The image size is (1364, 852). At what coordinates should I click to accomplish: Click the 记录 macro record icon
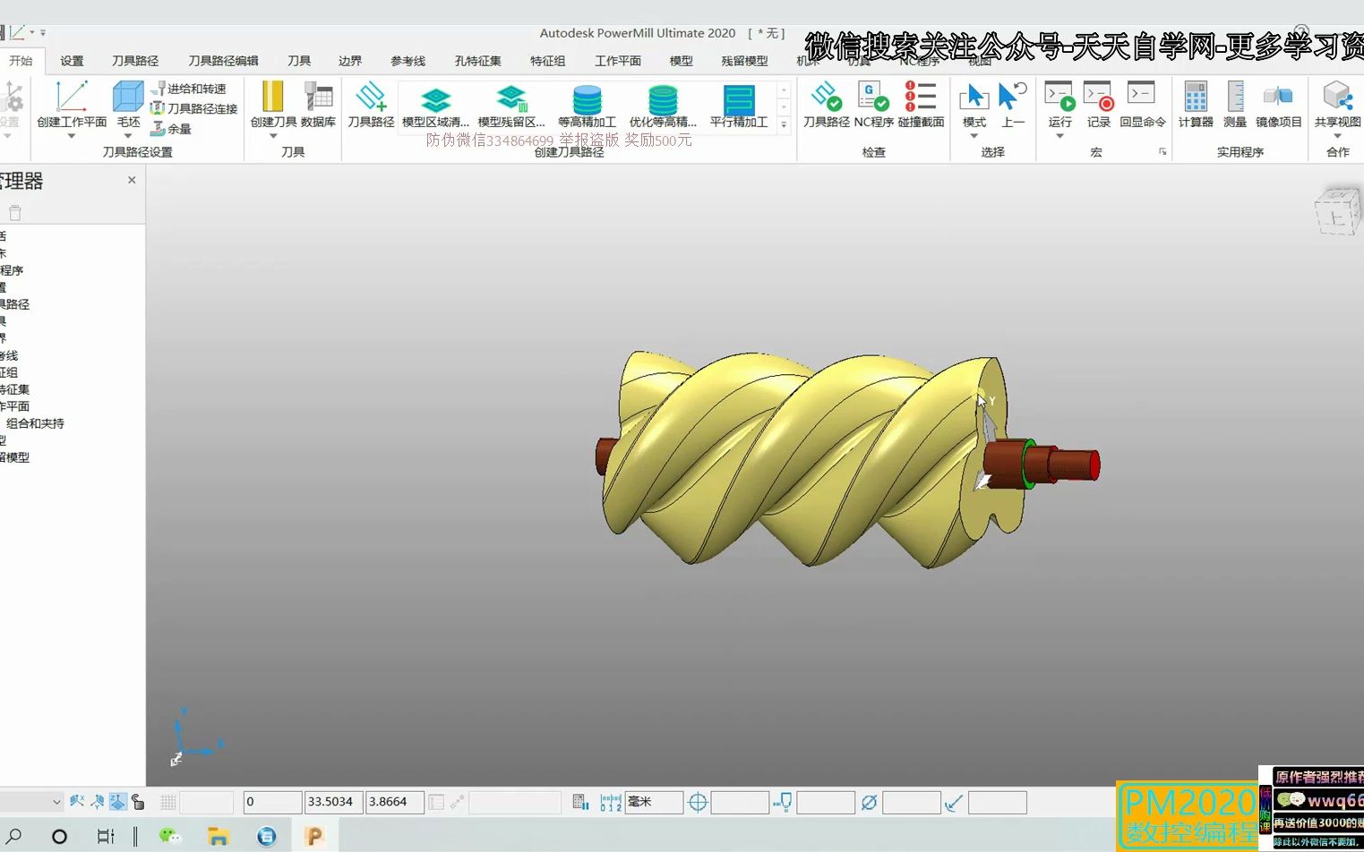(x=1098, y=97)
